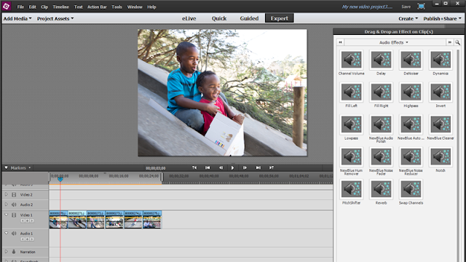Collapse the Video 1 track
The width and height of the screenshot is (466, 262).
[x=7, y=215]
